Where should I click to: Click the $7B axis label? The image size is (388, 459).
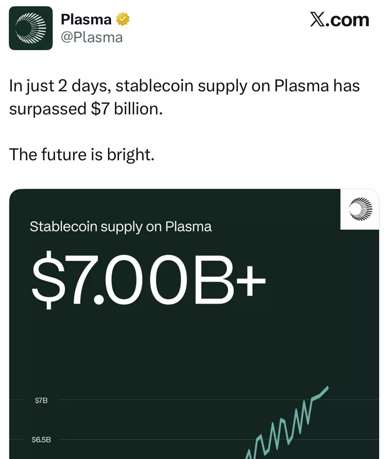tap(41, 400)
